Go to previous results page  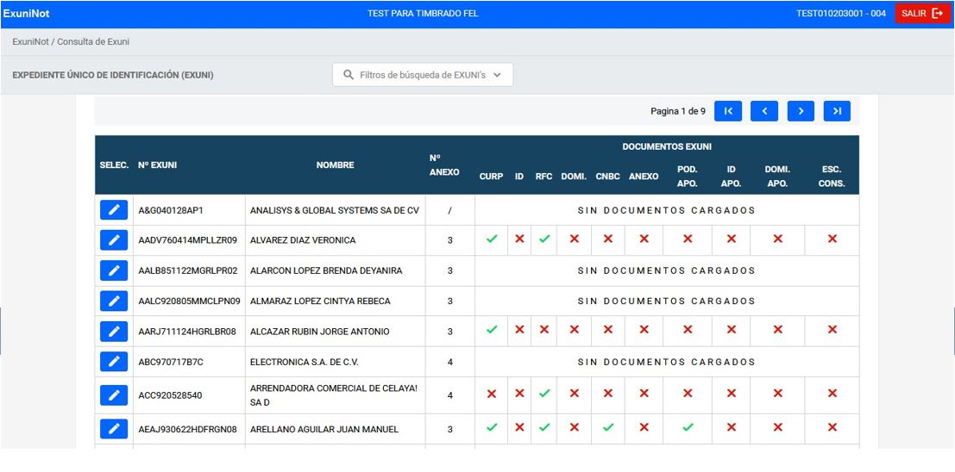764,111
